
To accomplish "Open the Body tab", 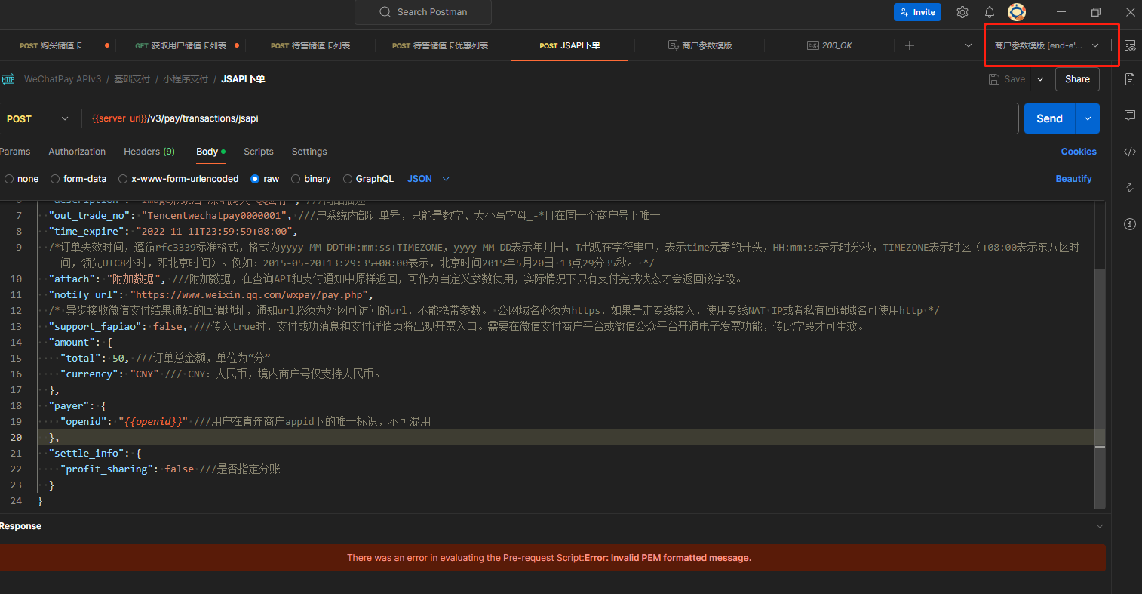I will tap(210, 152).
